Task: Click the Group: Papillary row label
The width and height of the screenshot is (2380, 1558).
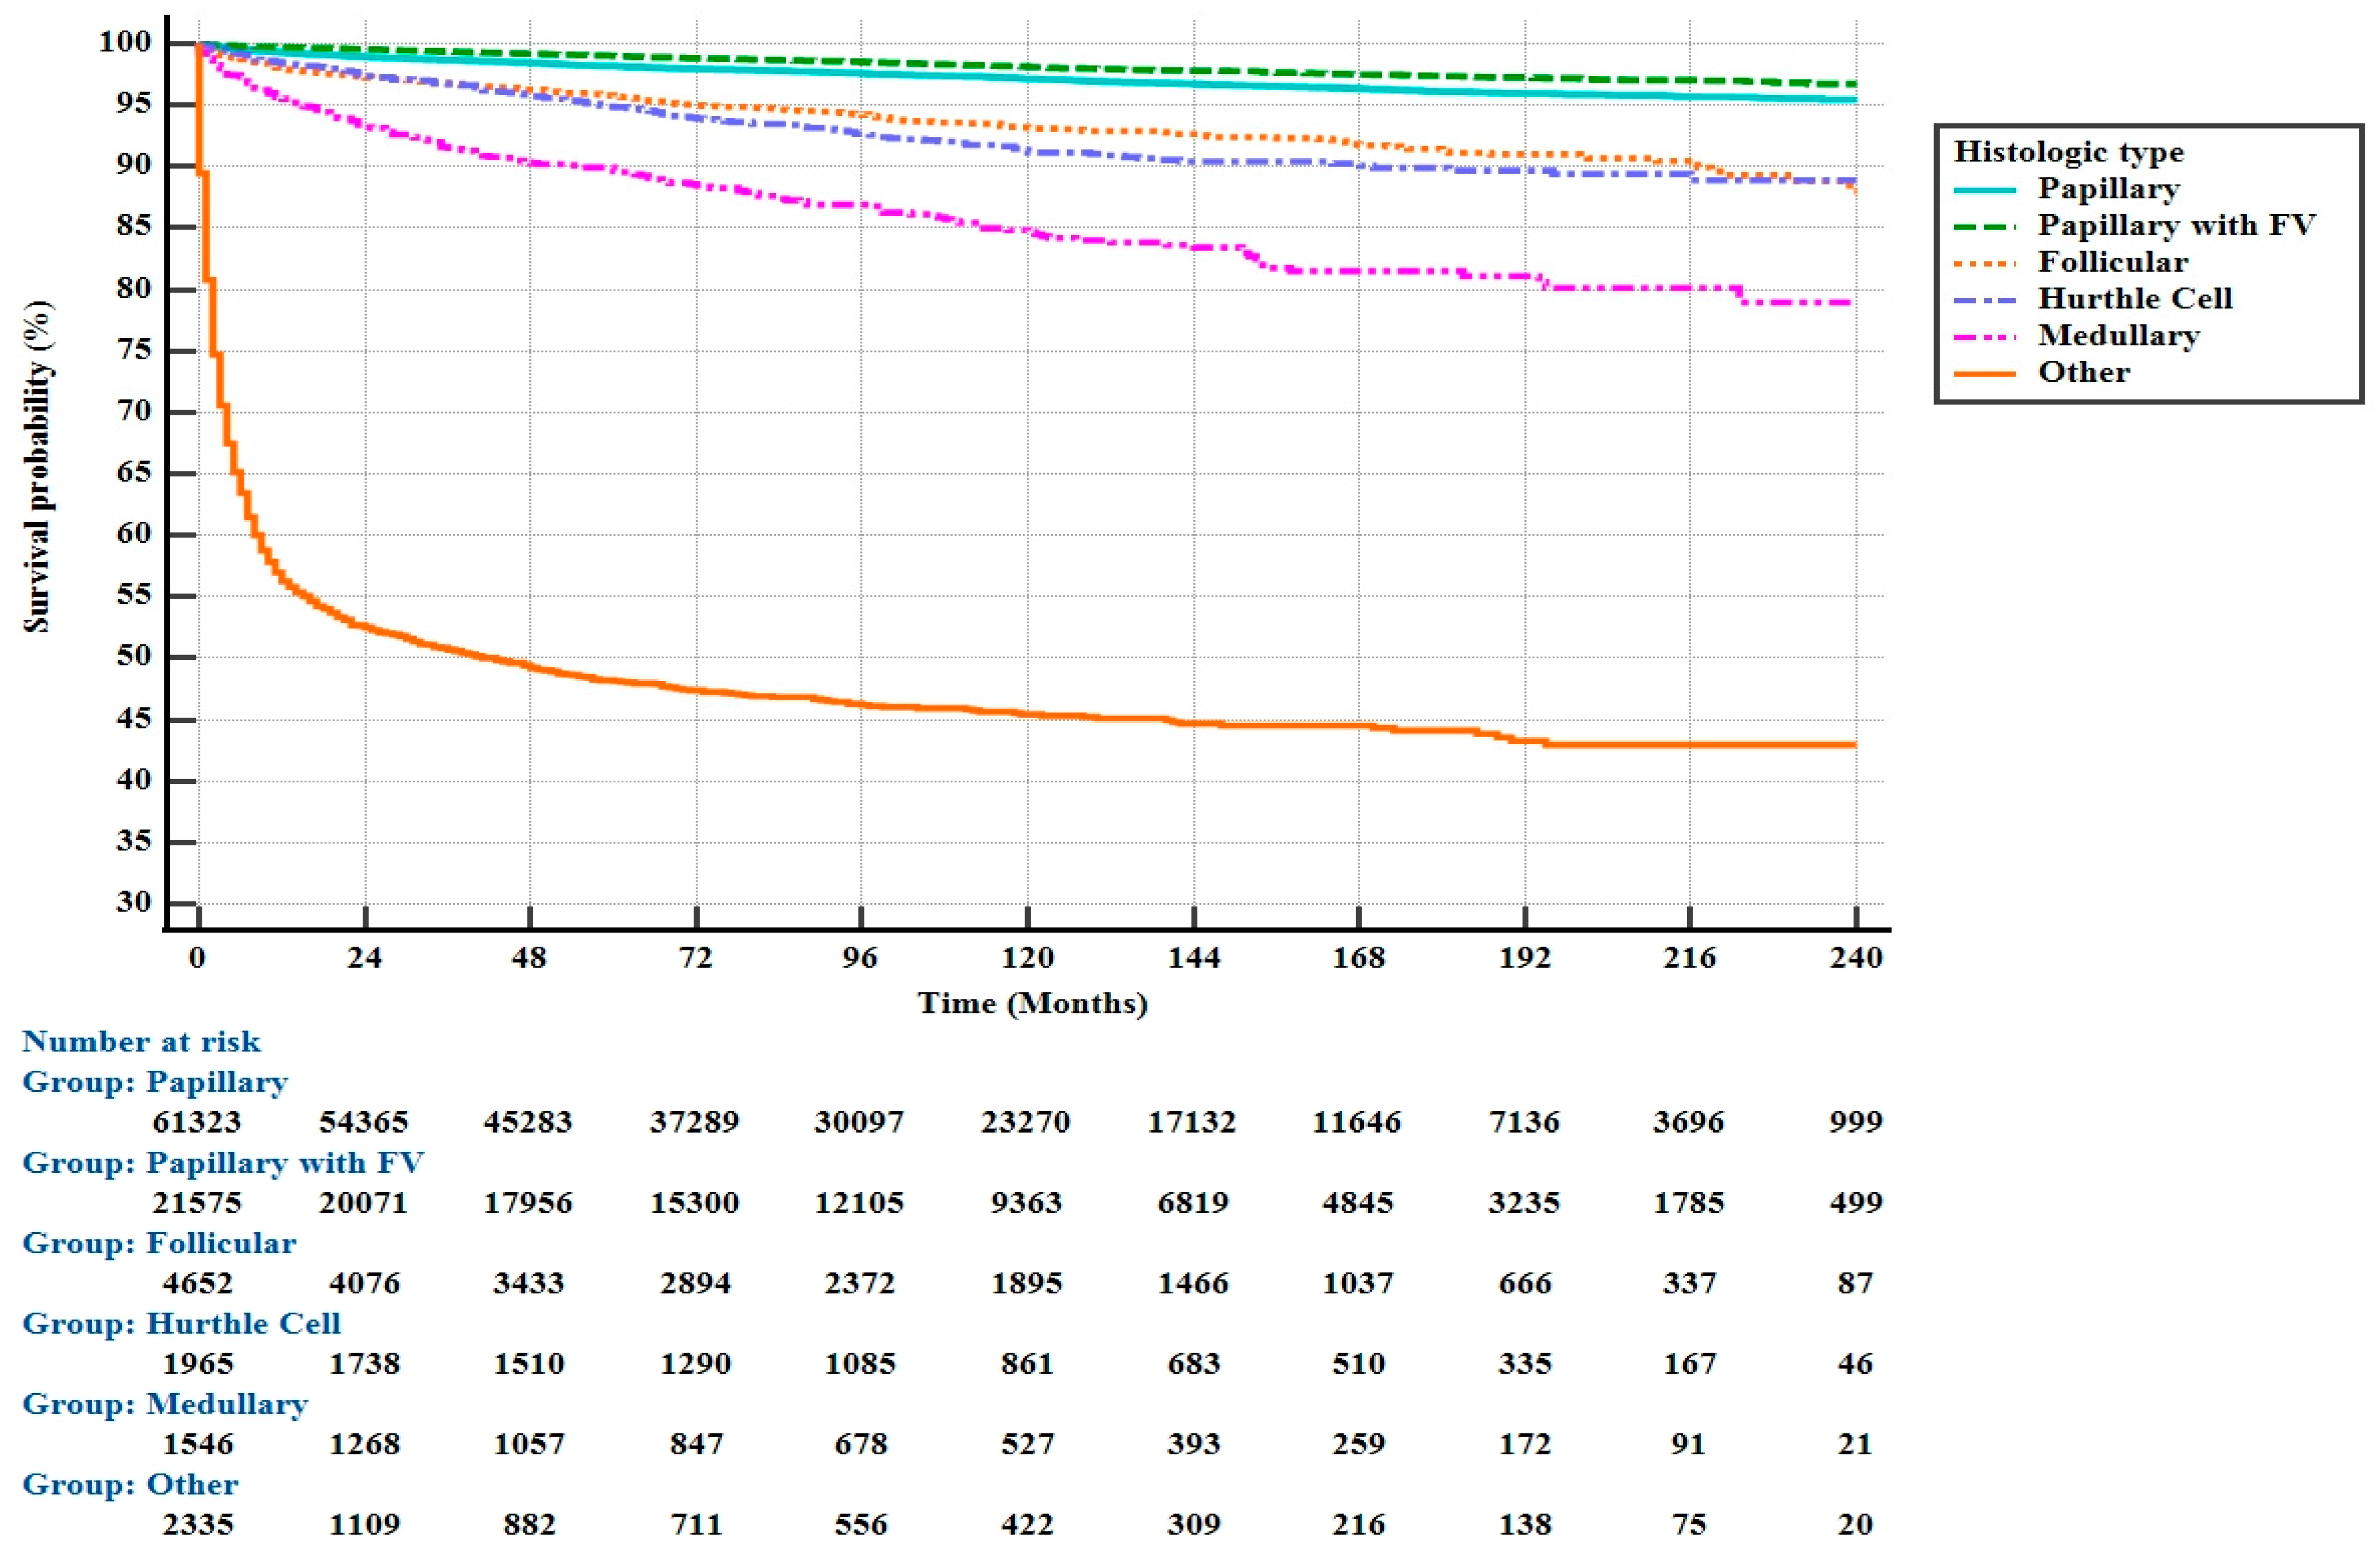Action: [x=155, y=1082]
